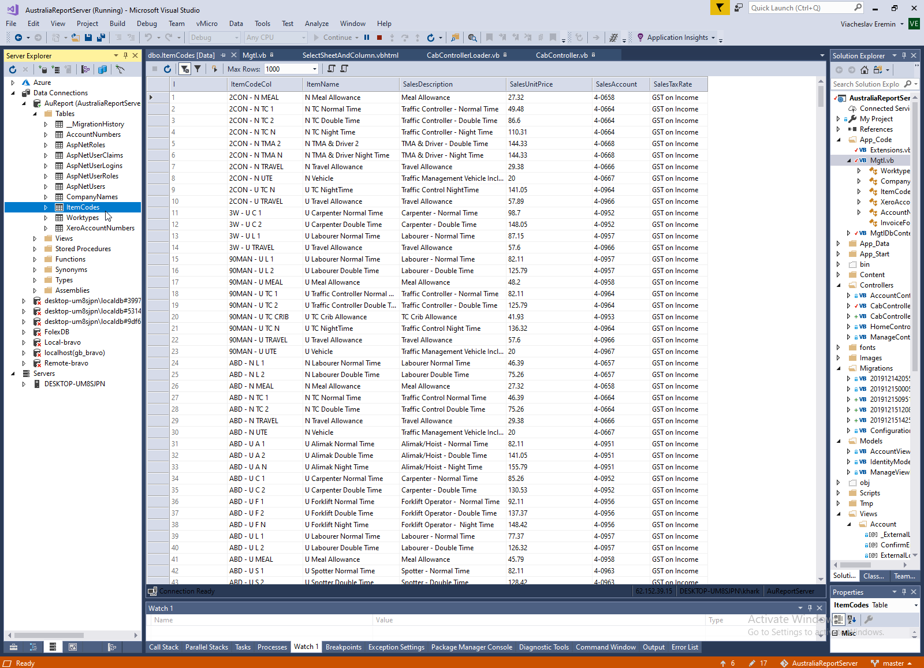Open the File menu
Screen dimensions: 924x668
pos(11,24)
